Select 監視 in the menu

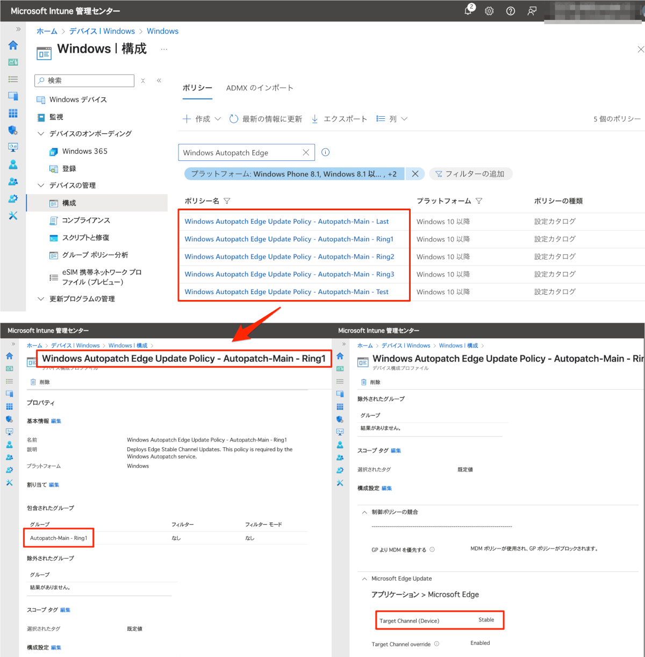point(56,117)
